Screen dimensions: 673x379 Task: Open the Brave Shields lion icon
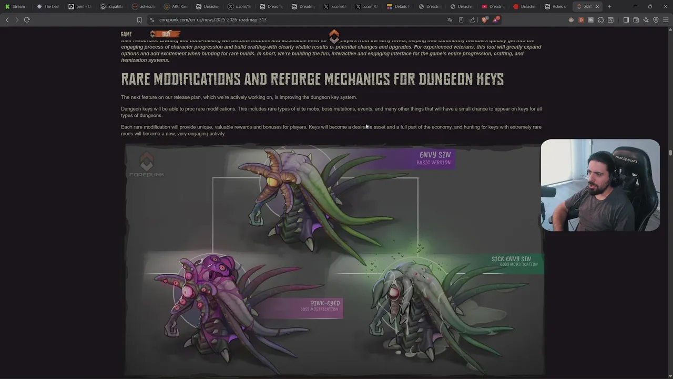(485, 19)
